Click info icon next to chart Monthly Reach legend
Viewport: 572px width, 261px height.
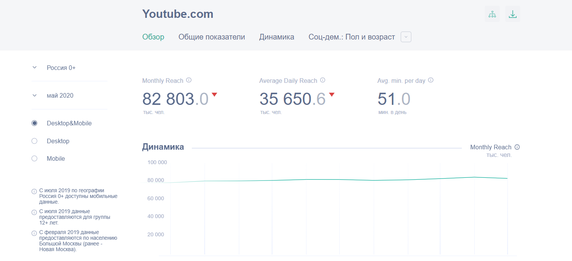[517, 147]
